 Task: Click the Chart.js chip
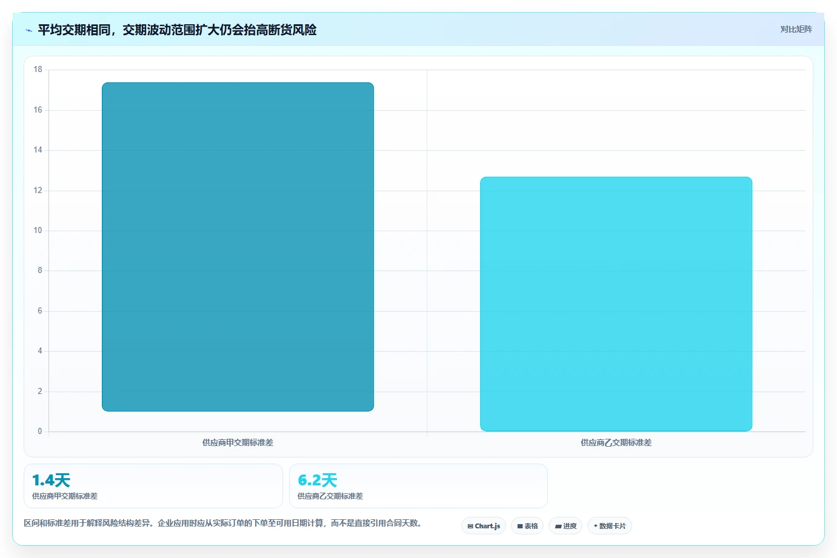pos(484,526)
